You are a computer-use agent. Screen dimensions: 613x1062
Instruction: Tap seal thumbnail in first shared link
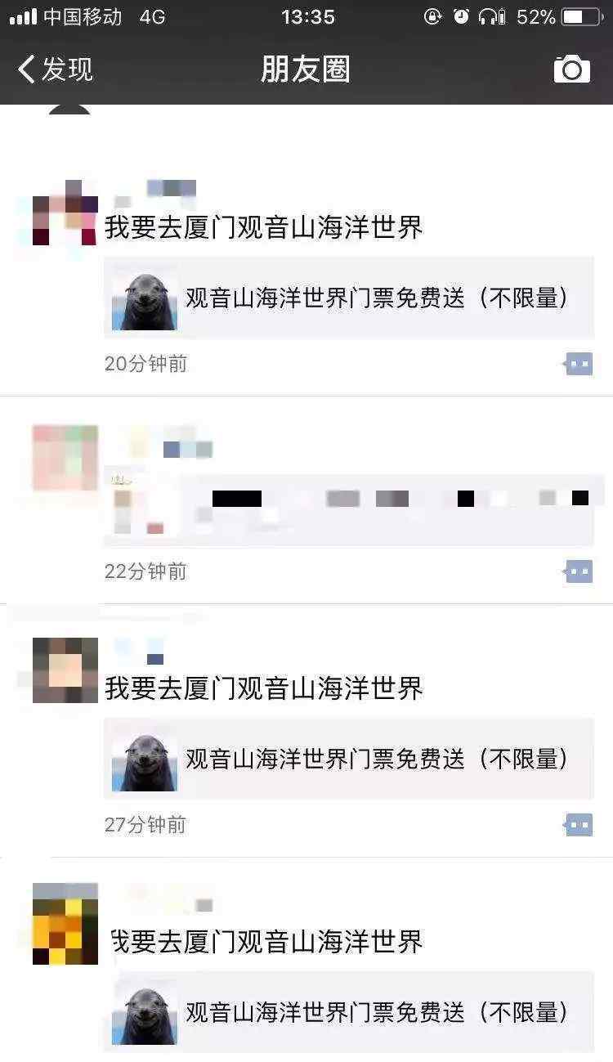pyautogui.click(x=145, y=298)
